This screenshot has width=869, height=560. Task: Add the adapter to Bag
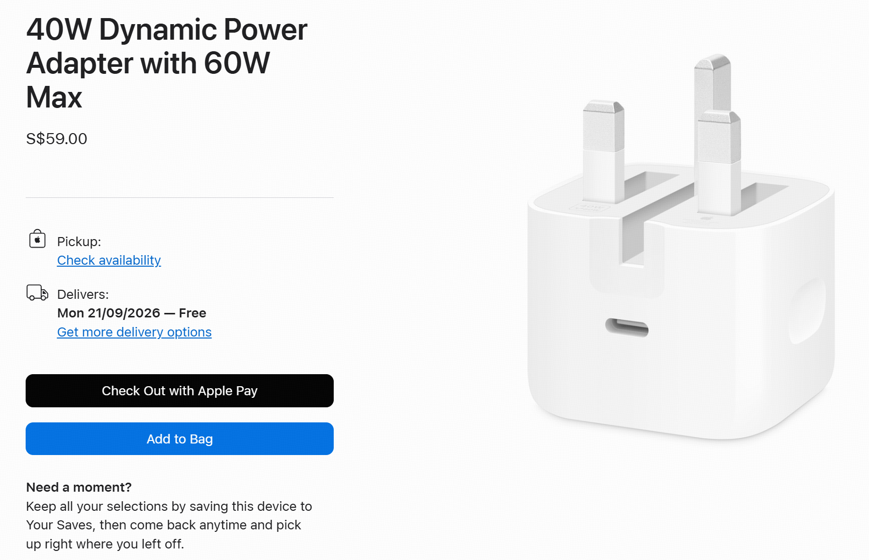pos(179,439)
